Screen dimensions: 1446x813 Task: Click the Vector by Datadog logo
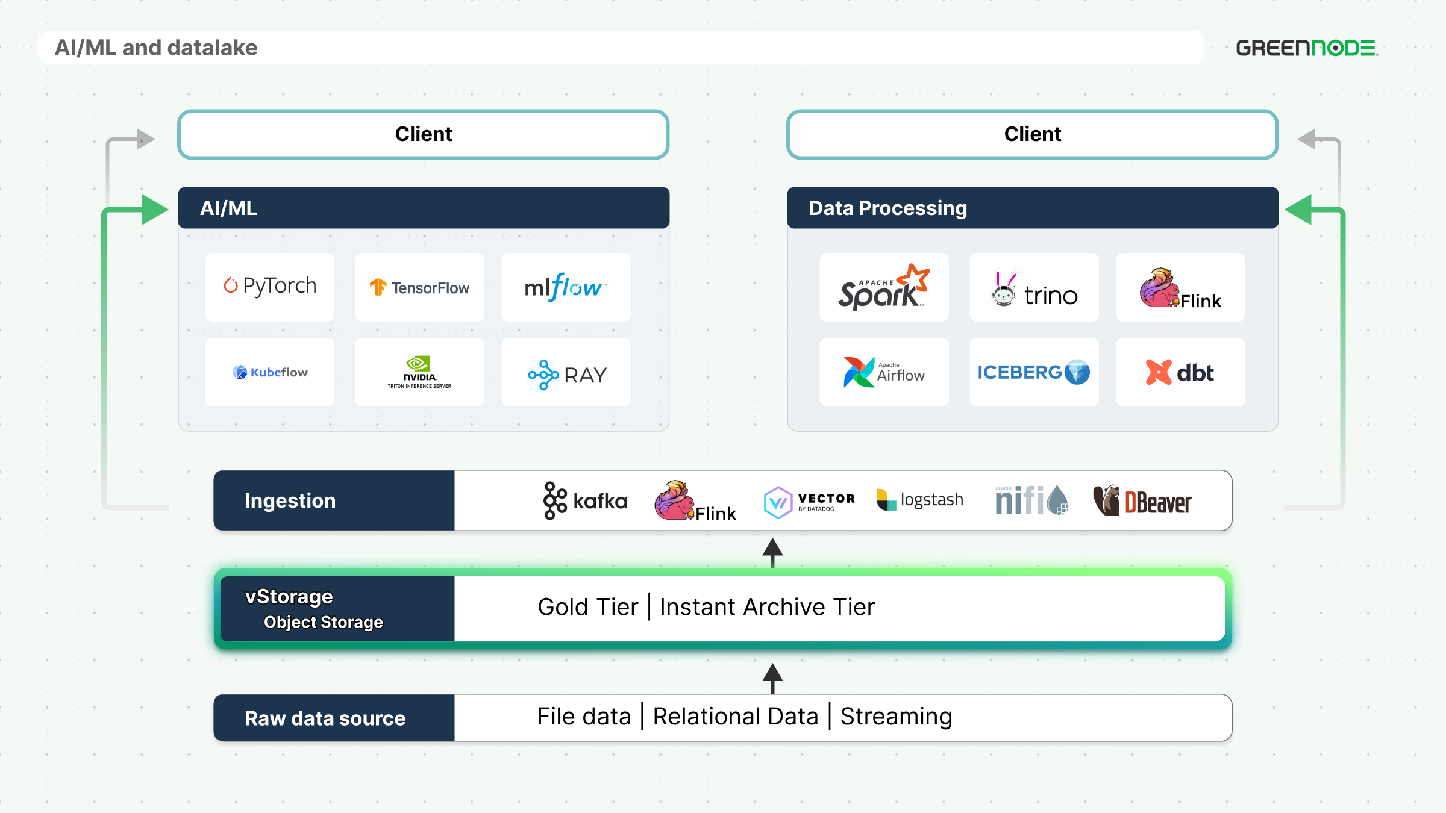pos(809,502)
